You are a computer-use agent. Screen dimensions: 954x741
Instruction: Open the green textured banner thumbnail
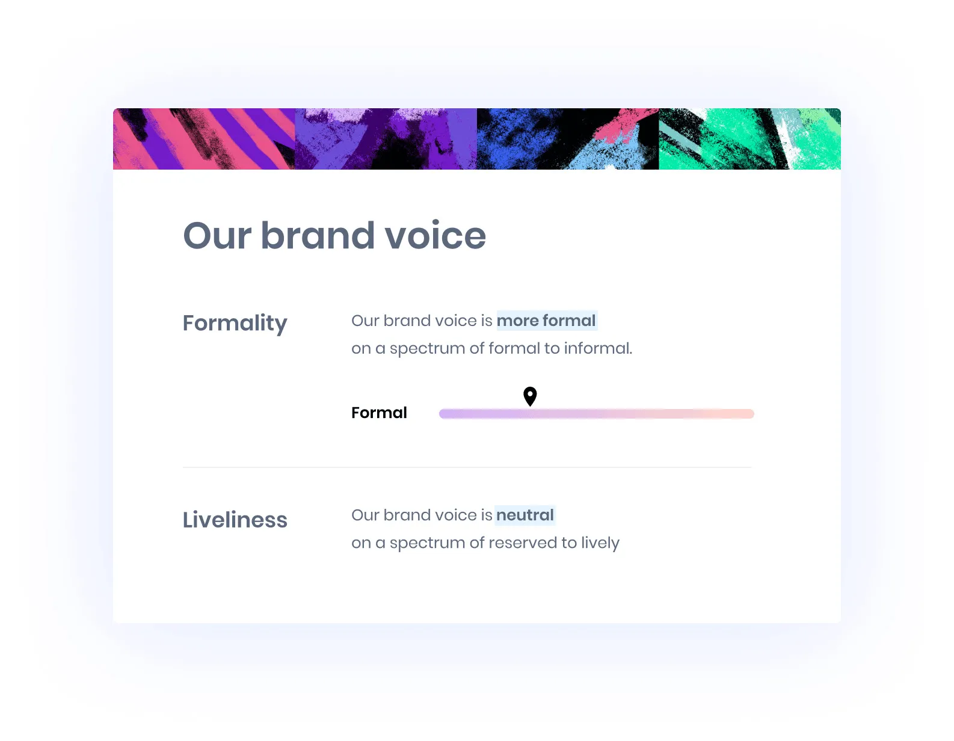tap(750, 139)
